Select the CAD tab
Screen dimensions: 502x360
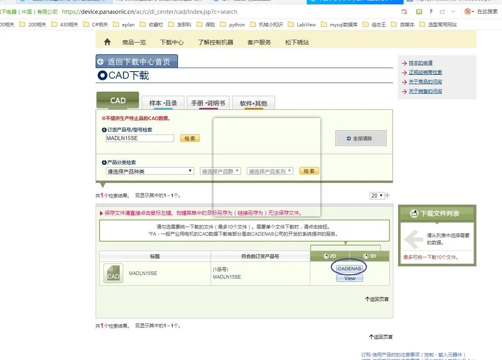(118, 100)
